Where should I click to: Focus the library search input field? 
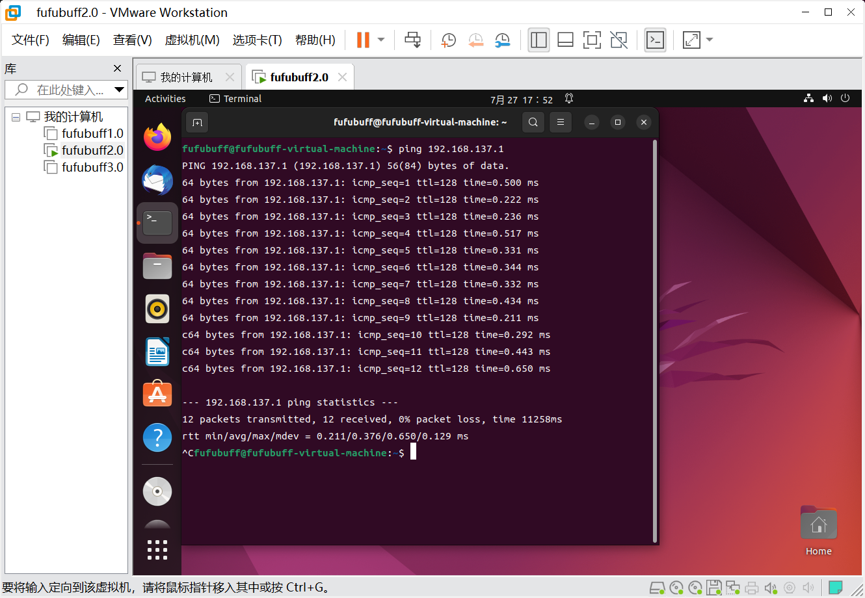[65, 90]
